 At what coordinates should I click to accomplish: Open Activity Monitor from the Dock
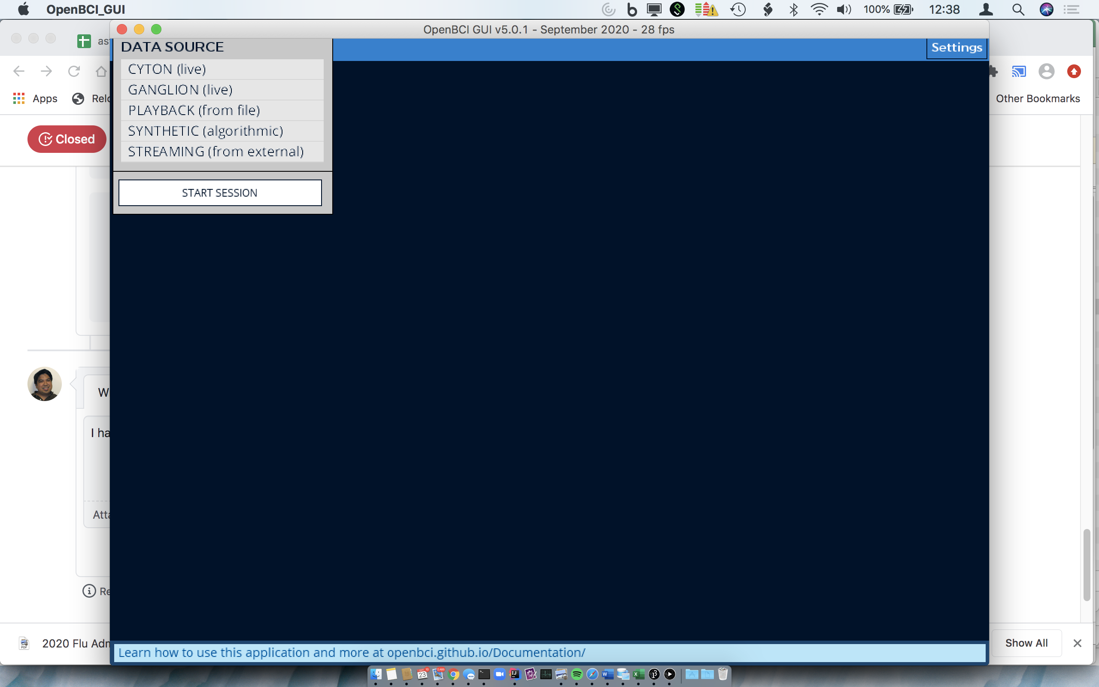pos(546,674)
